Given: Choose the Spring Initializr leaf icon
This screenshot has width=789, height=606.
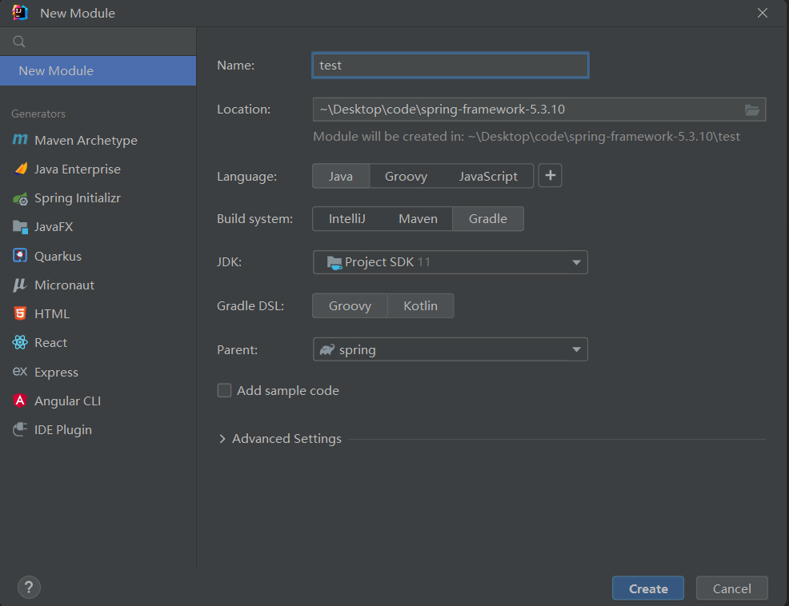Looking at the screenshot, I should [20, 198].
